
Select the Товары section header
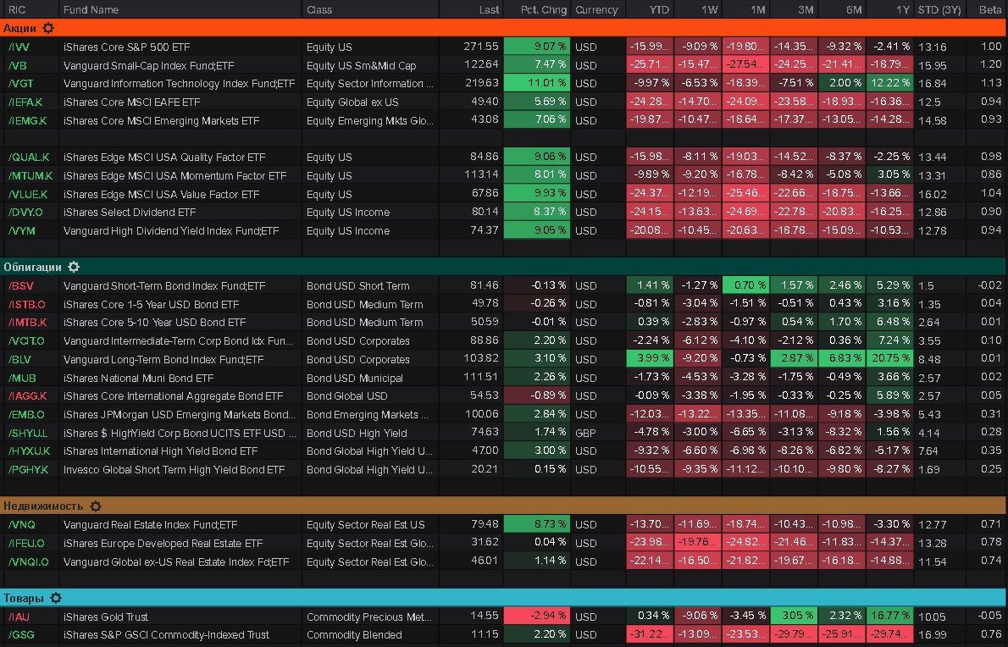tap(504, 598)
